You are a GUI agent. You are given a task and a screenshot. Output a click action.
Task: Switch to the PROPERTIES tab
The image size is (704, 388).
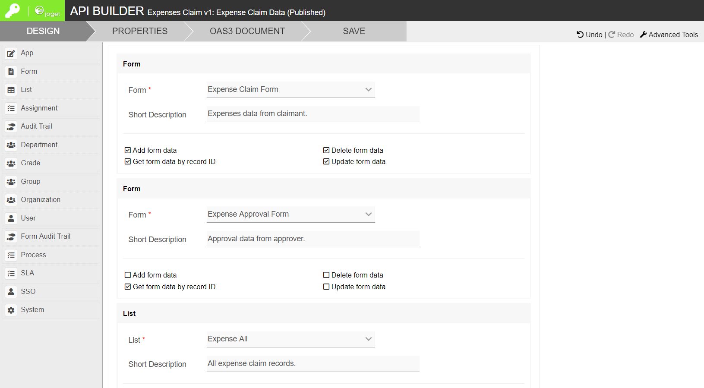coord(139,31)
